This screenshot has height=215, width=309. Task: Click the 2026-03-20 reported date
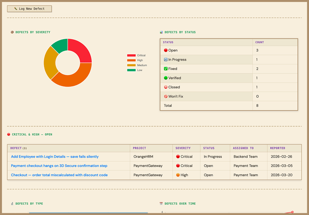(282, 175)
